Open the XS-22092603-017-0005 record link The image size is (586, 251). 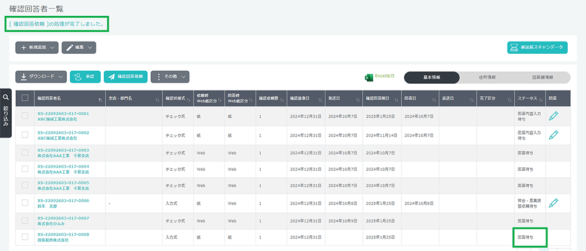pos(63,183)
